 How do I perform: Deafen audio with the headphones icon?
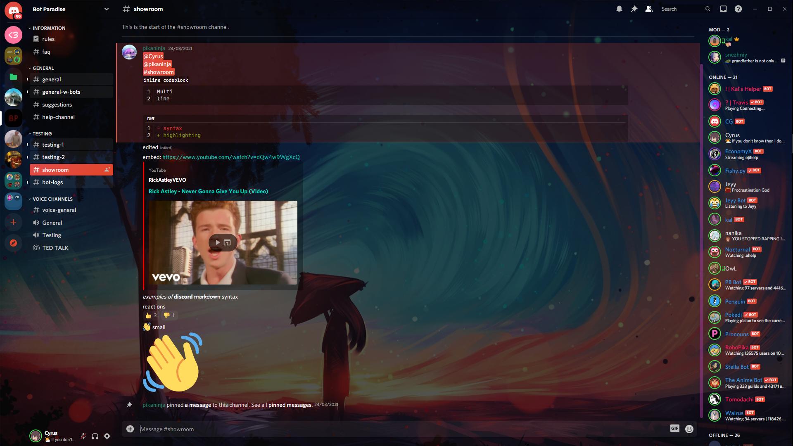click(95, 436)
